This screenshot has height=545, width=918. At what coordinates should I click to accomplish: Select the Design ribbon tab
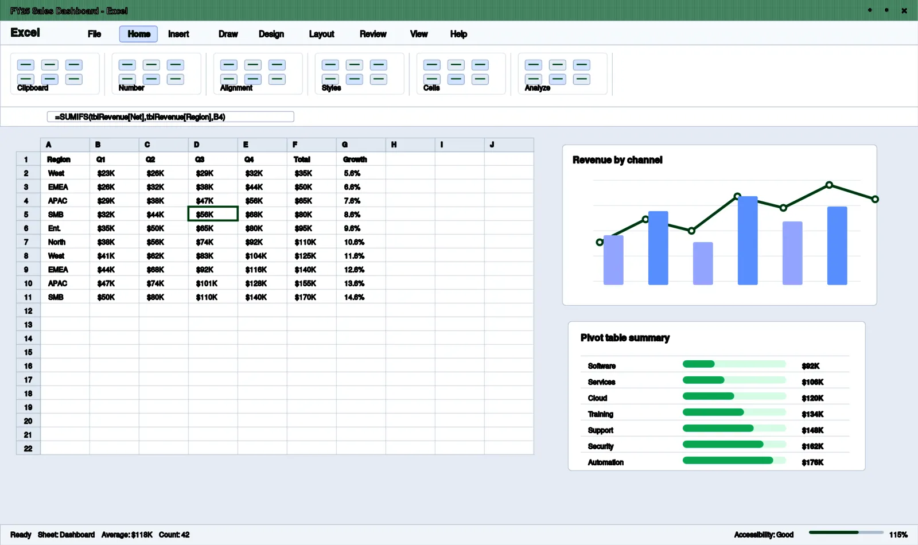[271, 34]
